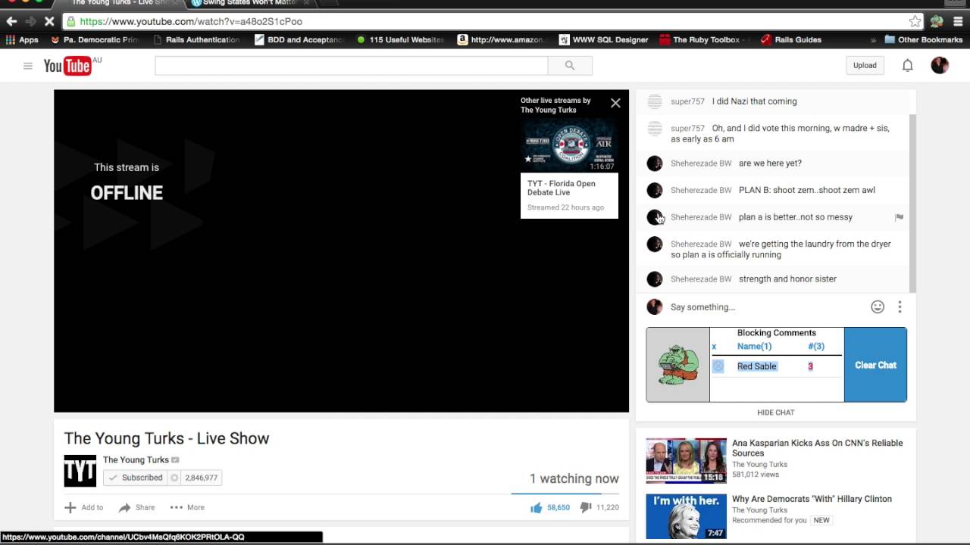Toggle the Subscribed button
The image size is (970, 545).
[136, 478]
